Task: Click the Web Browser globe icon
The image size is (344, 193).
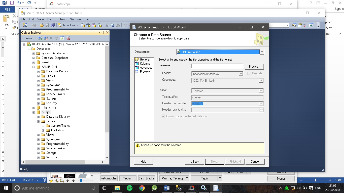Action: (311, 25)
